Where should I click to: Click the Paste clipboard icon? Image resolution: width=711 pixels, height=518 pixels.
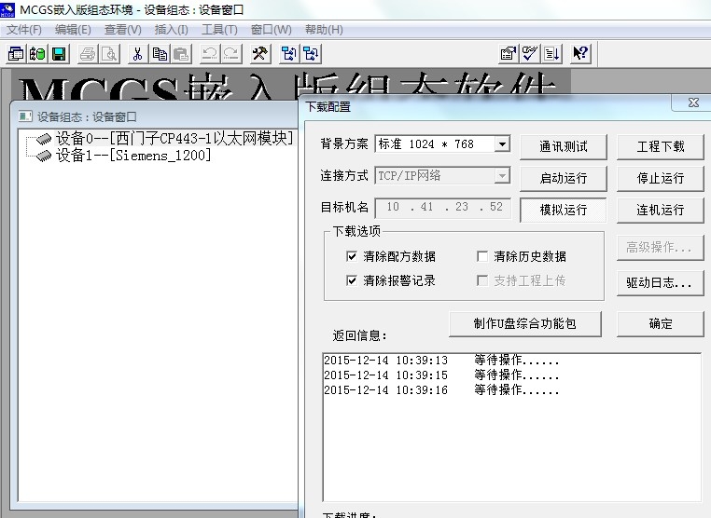(181, 54)
